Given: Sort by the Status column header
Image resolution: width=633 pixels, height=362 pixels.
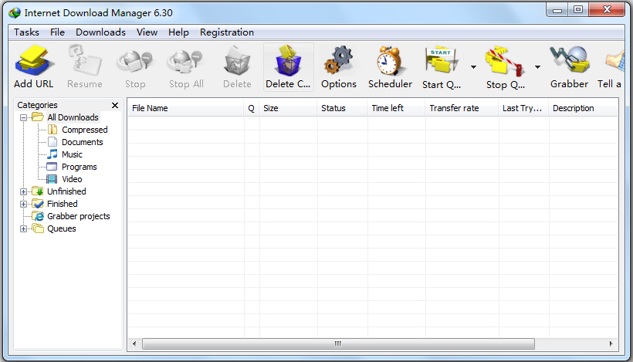Looking at the screenshot, I should 342,108.
